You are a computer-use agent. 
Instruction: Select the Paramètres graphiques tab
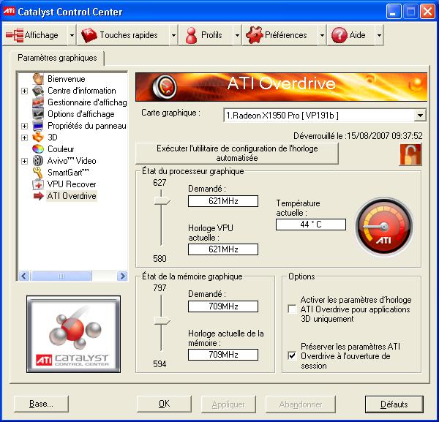tap(57, 58)
